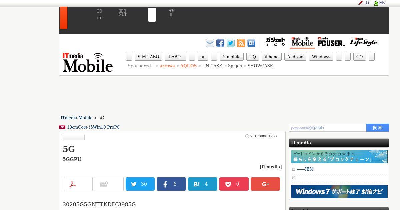The image size is (400, 210).
Task: Click the blue search submit button
Action: (x=378, y=128)
